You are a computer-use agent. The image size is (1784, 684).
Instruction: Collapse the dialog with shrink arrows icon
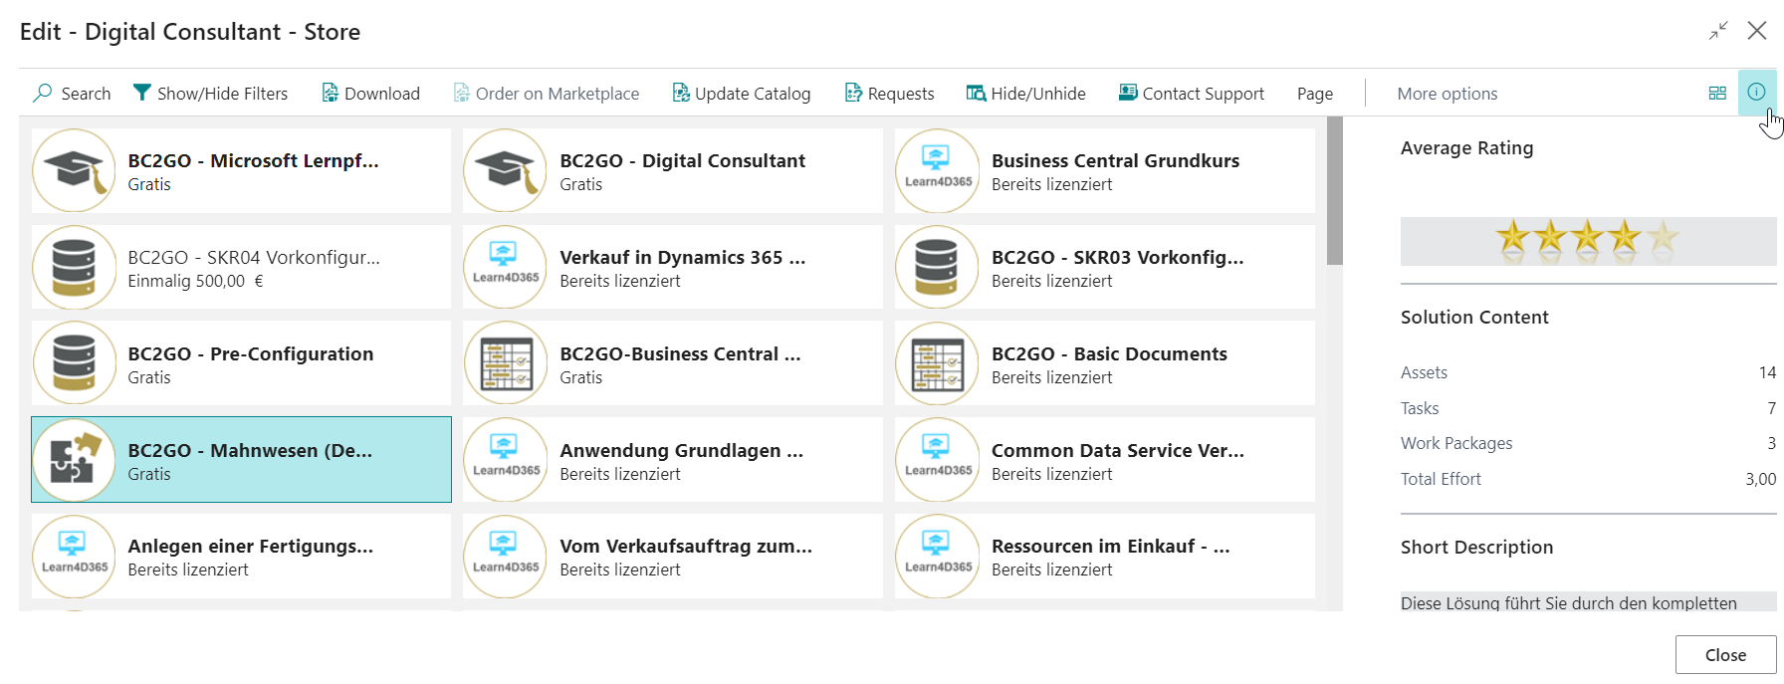click(x=1718, y=32)
